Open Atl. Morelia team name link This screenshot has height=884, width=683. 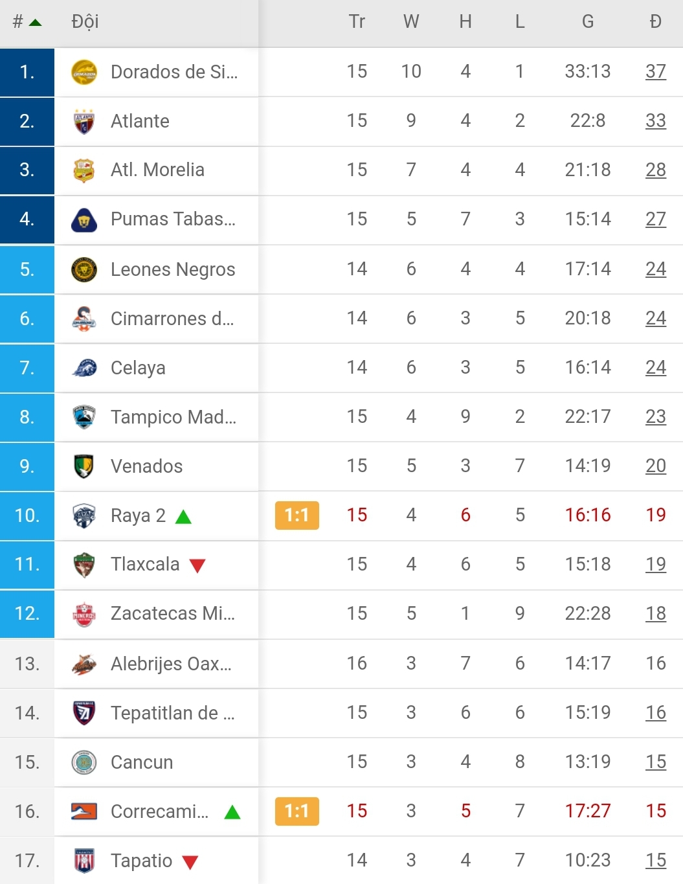pos(157,170)
